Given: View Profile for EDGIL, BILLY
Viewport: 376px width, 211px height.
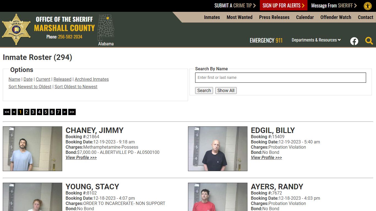Looking at the screenshot, I should 266,157.
